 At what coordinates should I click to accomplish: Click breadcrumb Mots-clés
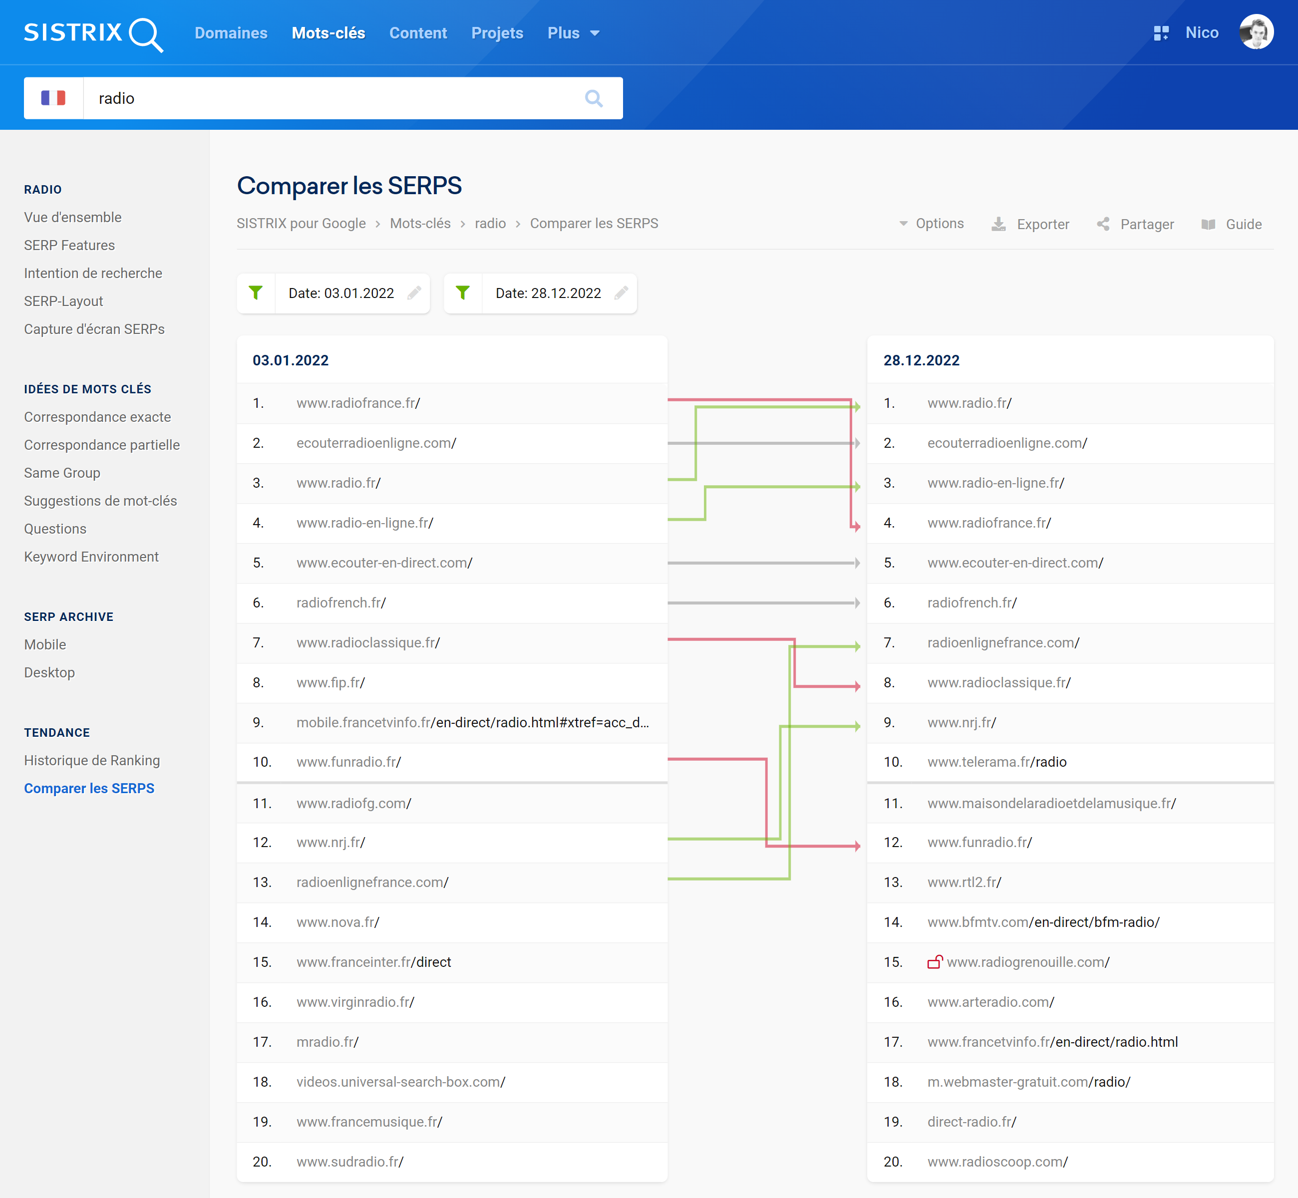tap(420, 223)
